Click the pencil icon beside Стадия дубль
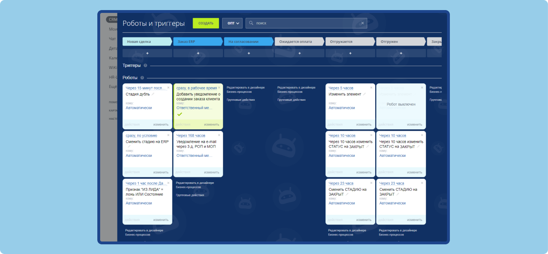548x254 pixels. (x=153, y=94)
